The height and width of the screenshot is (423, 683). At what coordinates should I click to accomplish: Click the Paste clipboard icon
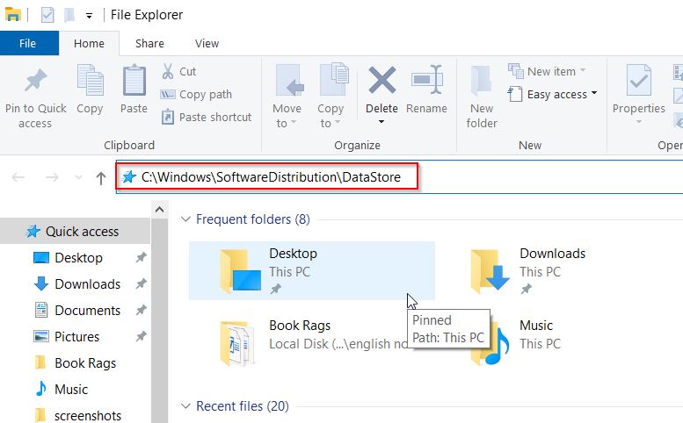(x=134, y=81)
